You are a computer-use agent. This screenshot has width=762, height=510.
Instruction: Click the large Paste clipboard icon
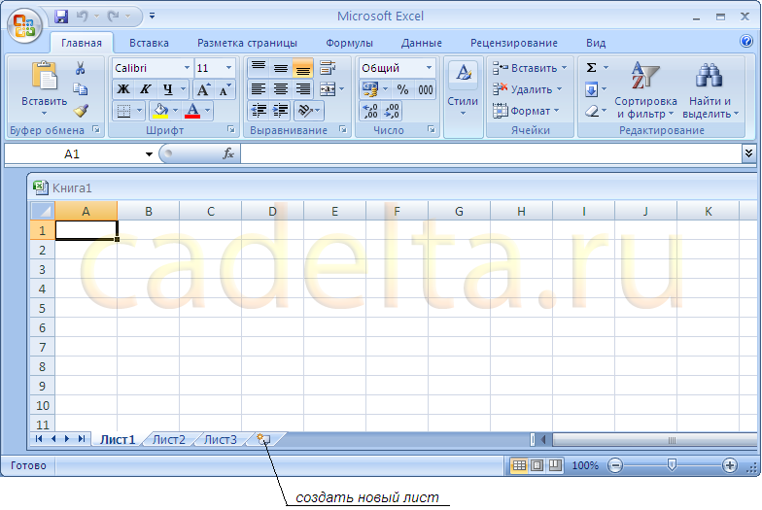[45, 76]
